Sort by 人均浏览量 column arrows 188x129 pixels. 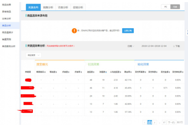tap(120, 72)
